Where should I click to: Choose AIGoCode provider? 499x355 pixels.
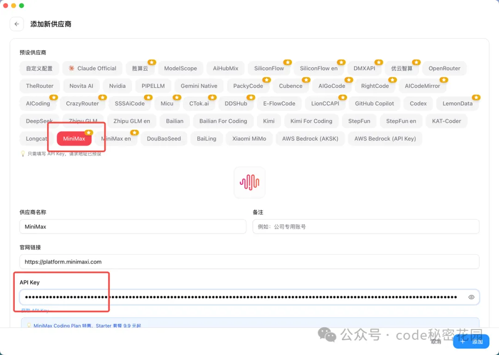tap(332, 86)
